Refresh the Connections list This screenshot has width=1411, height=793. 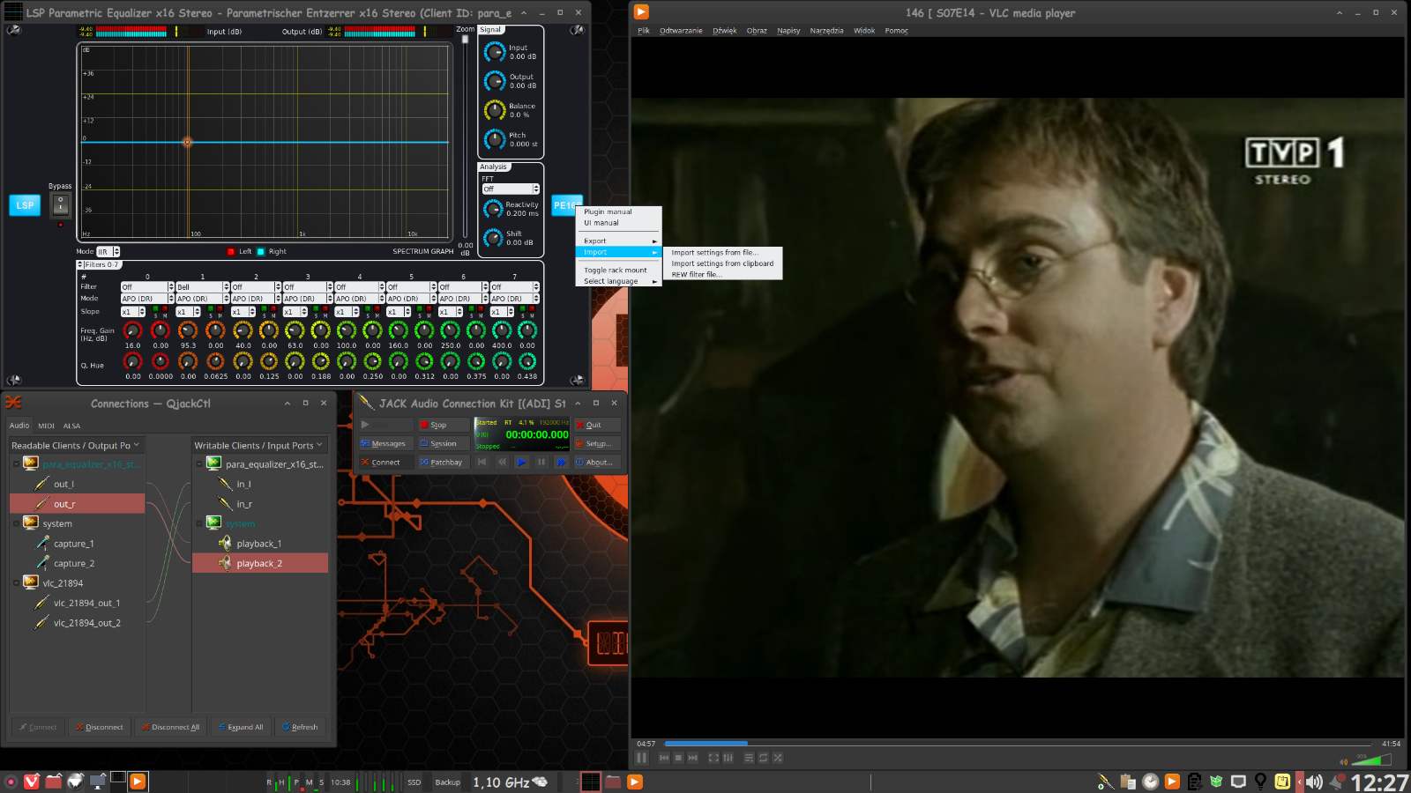[x=301, y=727]
